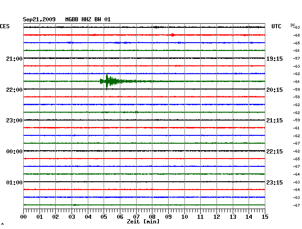Click the 19:15 UTC time label
This screenshot has width=302, height=229.
tap(275, 59)
